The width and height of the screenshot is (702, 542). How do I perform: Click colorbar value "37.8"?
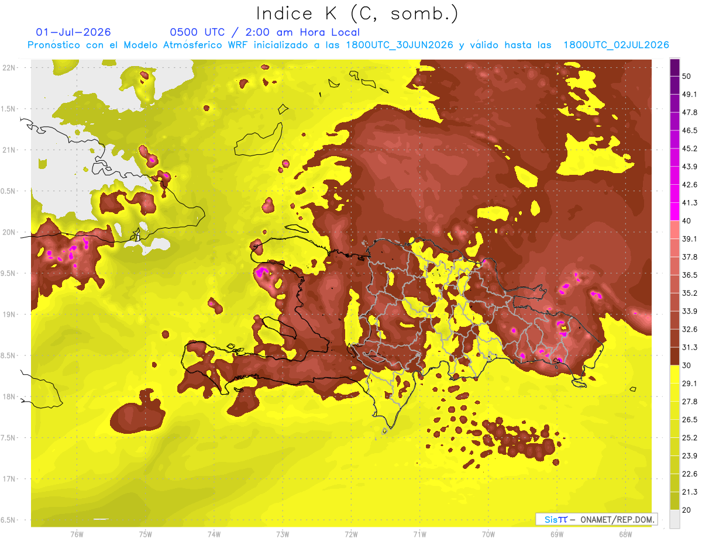pyautogui.click(x=690, y=257)
